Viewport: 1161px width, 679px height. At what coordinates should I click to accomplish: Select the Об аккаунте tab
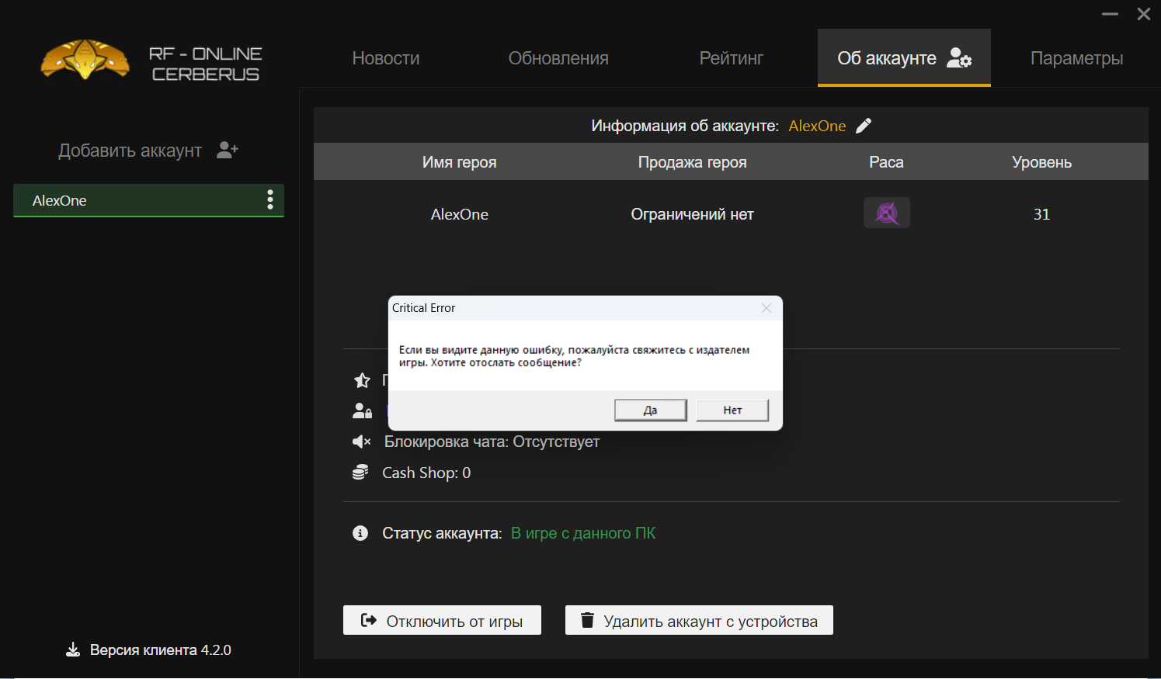904,58
